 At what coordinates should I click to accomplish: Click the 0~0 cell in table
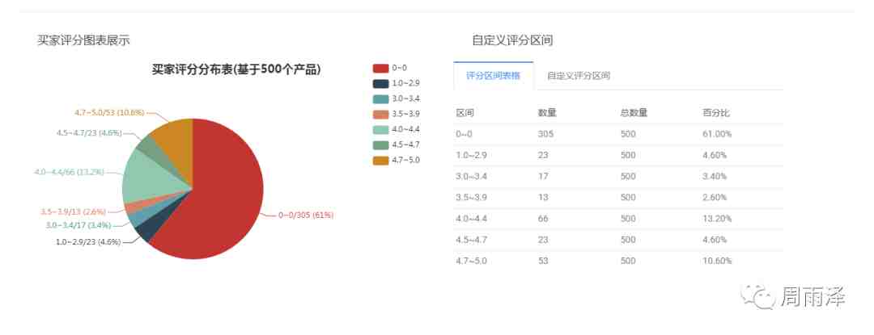tap(465, 134)
